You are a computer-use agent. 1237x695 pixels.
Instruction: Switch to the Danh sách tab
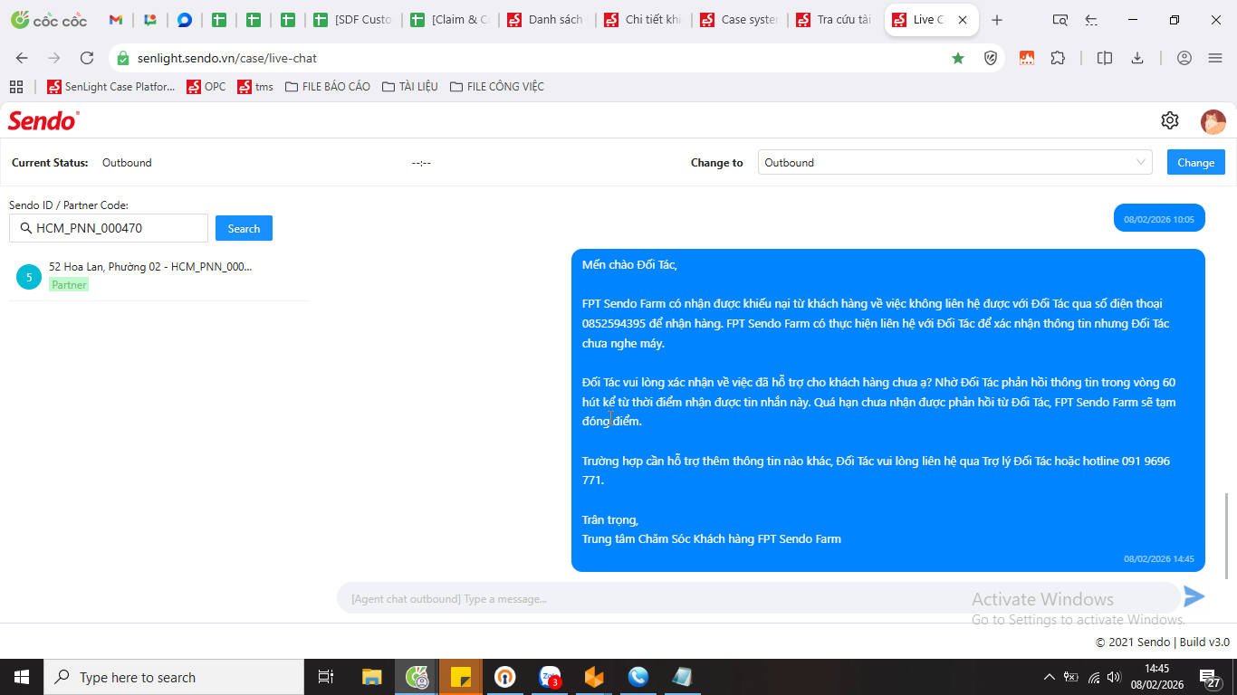[x=546, y=20]
